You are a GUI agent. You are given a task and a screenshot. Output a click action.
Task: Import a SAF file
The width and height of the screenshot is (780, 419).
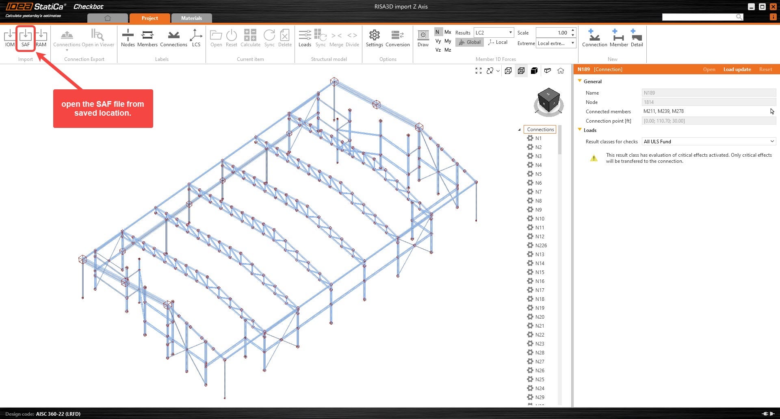(x=26, y=39)
